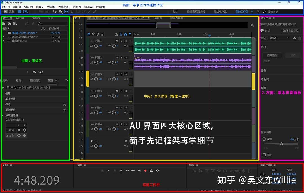Click 自动匹配 loudness button
Screen dimensions: 304x193
(272, 55)
